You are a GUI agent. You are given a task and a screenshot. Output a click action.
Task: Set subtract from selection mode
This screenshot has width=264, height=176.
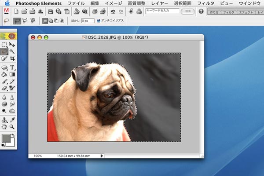pyautogui.click(x=56, y=21)
